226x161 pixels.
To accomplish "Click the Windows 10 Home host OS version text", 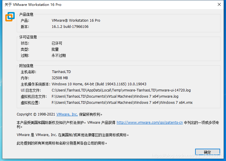I will [x=99, y=84].
